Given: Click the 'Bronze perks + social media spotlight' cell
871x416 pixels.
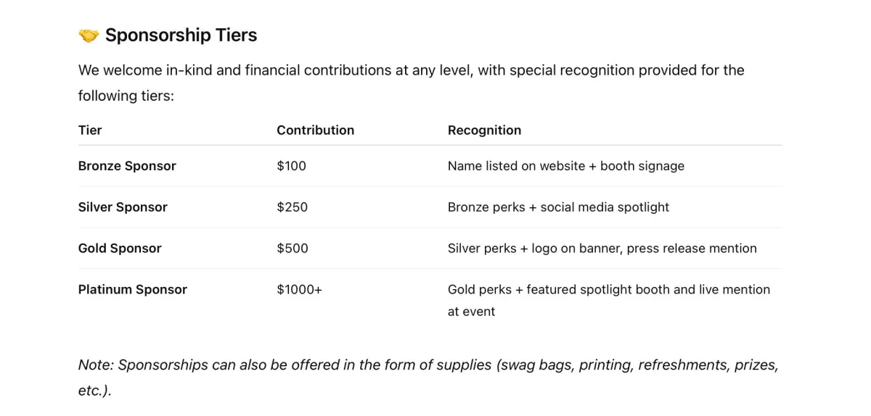Looking at the screenshot, I should (x=558, y=207).
